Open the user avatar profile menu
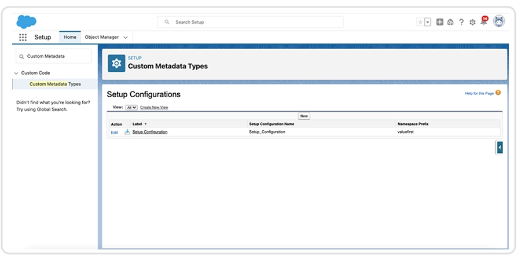Viewport: 521px width, 257px height. coord(498,21)
